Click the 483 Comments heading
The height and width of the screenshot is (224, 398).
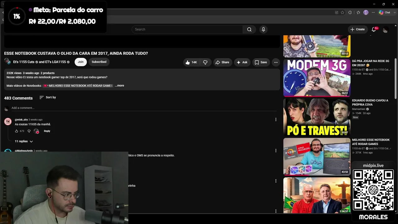[x=18, y=98]
